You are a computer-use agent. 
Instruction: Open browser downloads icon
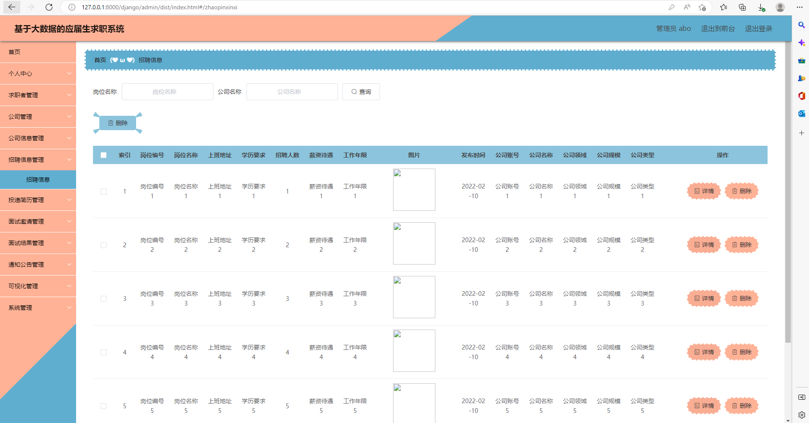(x=761, y=7)
